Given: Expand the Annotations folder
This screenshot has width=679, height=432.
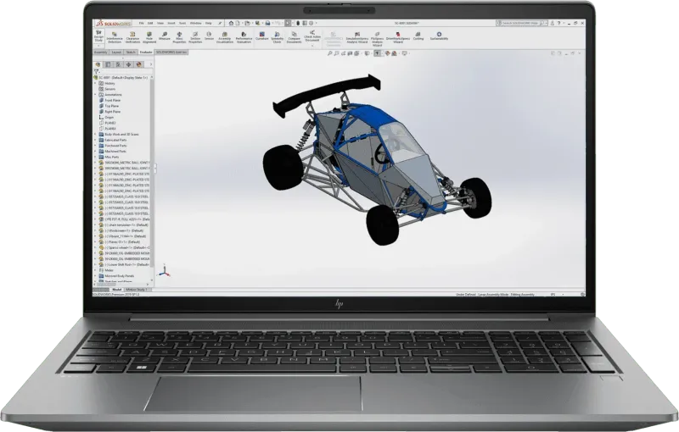Looking at the screenshot, I should tap(96, 95).
